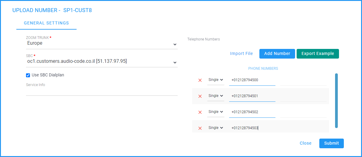362x157 pixels.
Task: Click the Export Example button
Action: tap(318, 54)
